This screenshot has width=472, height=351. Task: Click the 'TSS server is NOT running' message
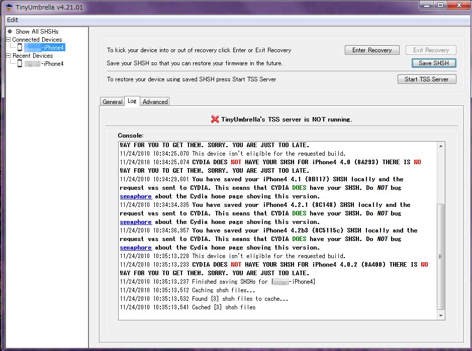[287, 120]
